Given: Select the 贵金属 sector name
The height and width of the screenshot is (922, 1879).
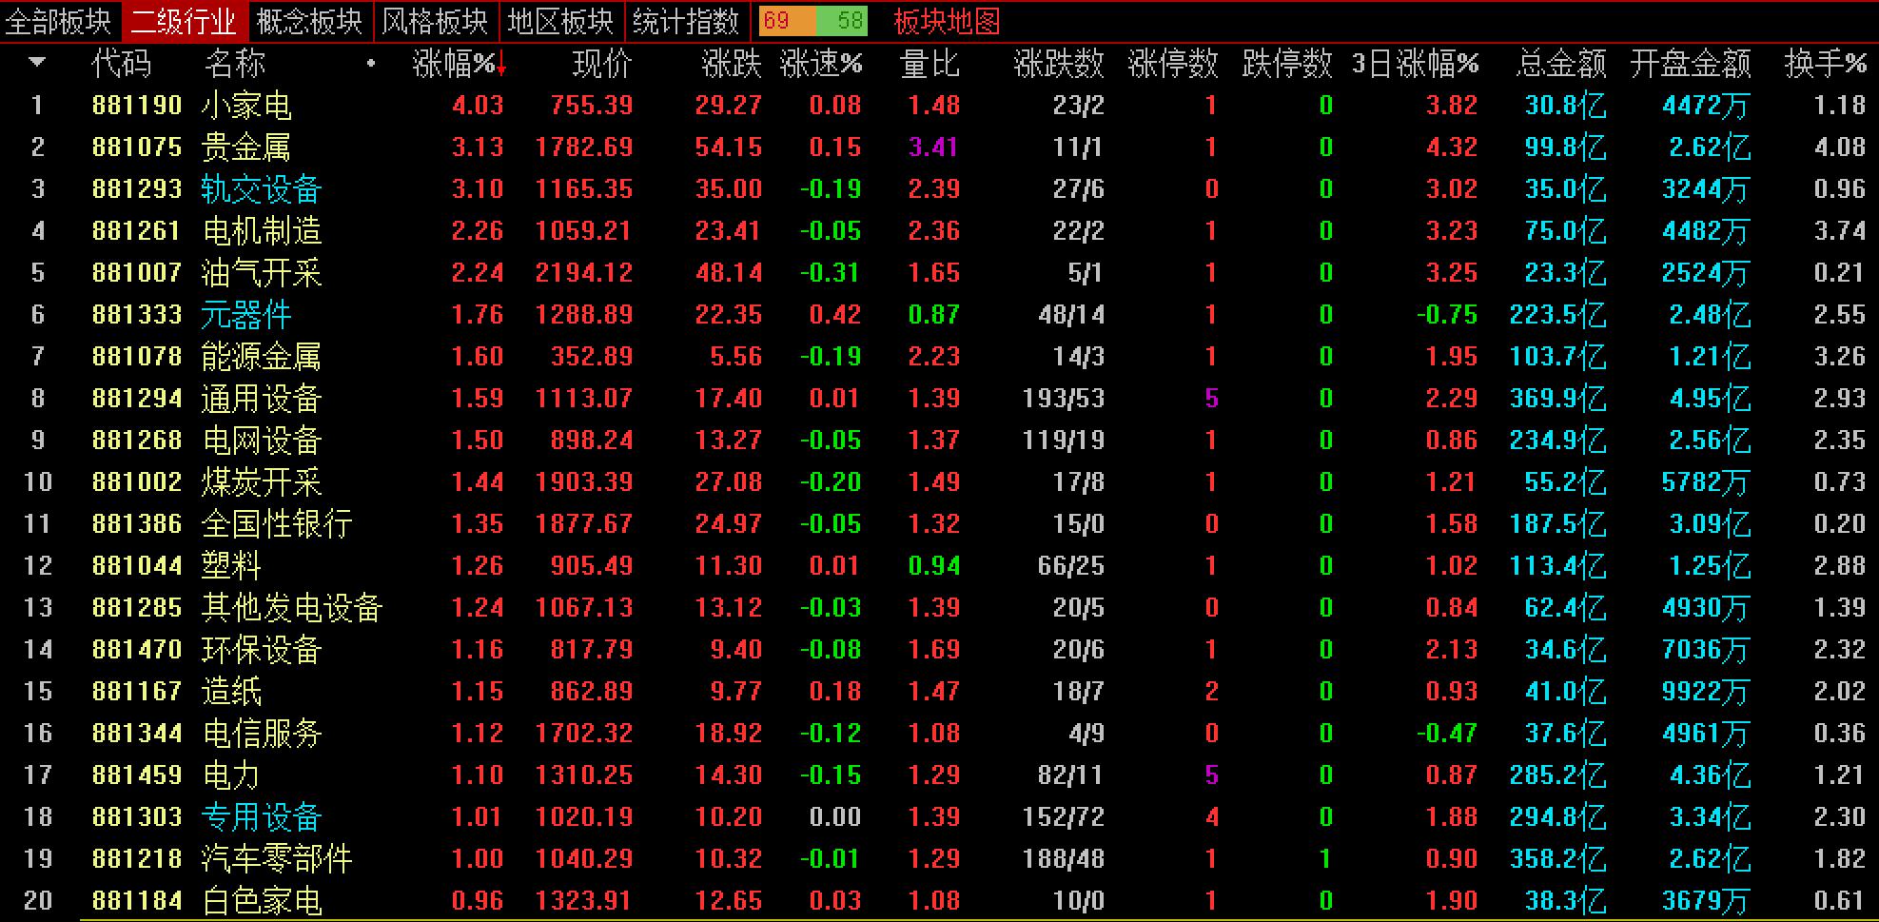Looking at the screenshot, I should 246,147.
